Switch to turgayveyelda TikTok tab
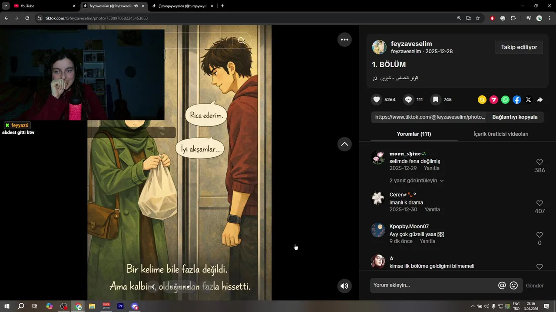The image size is (556, 312). 182,6
